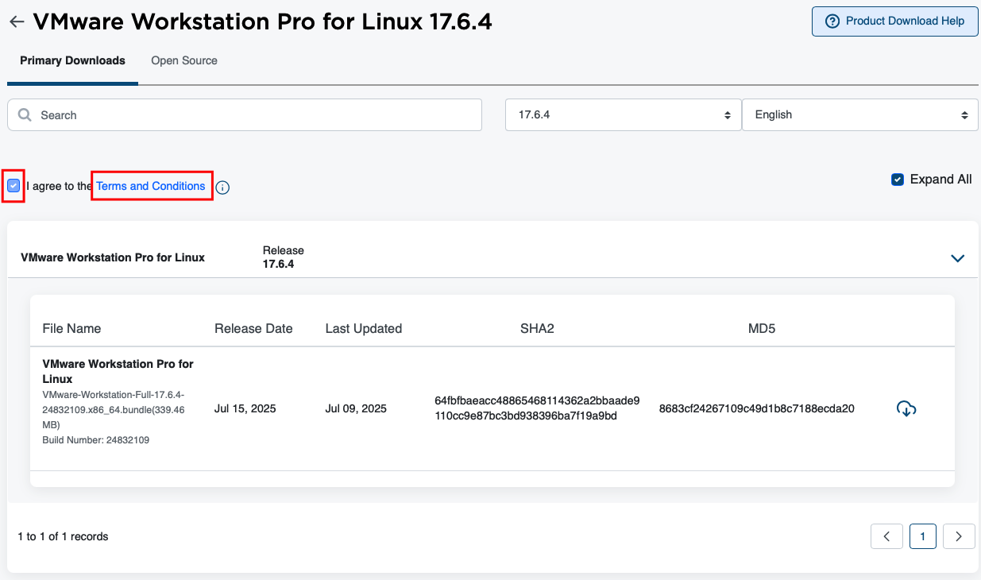
Task: Uncheck the Expand All checkbox
Action: pos(898,180)
